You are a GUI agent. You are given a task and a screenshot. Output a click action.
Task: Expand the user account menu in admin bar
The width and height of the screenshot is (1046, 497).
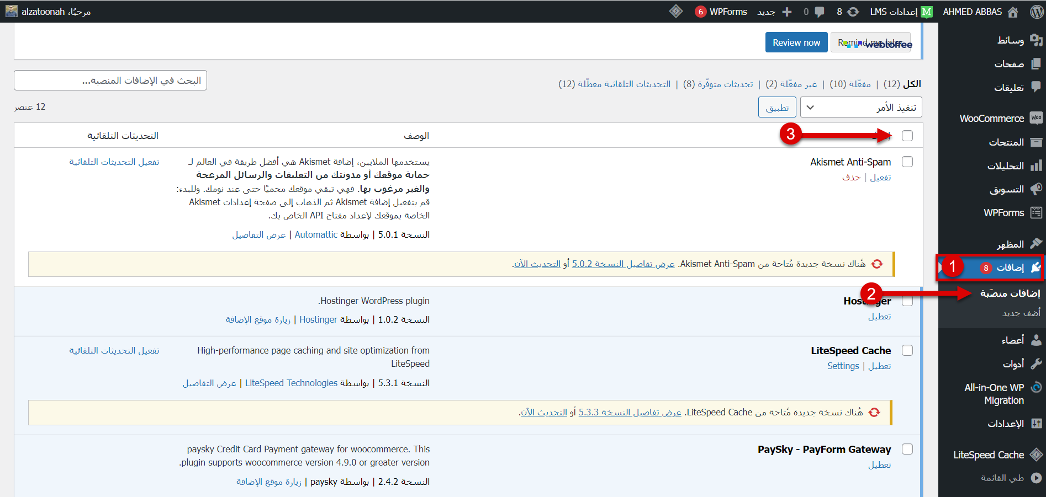click(x=49, y=12)
